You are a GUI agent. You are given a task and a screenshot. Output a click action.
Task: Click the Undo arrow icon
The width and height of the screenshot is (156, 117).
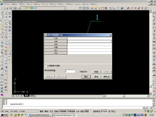69,8
